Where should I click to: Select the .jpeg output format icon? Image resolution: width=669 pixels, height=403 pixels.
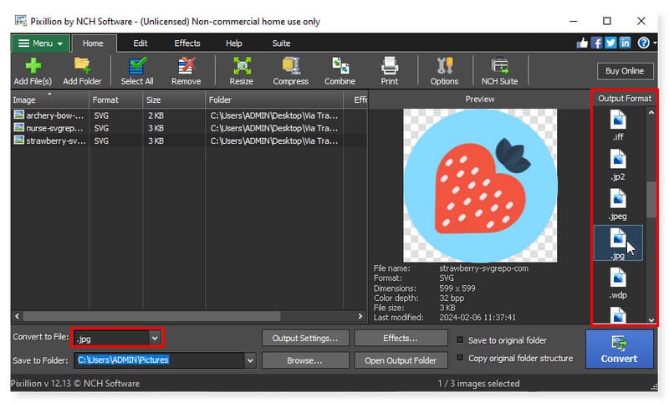[618, 201]
